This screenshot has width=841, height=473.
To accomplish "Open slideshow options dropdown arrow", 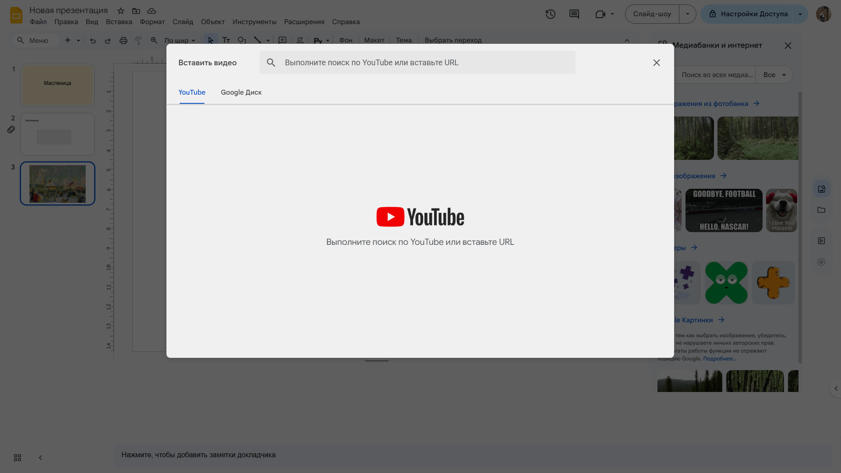I will point(687,14).
